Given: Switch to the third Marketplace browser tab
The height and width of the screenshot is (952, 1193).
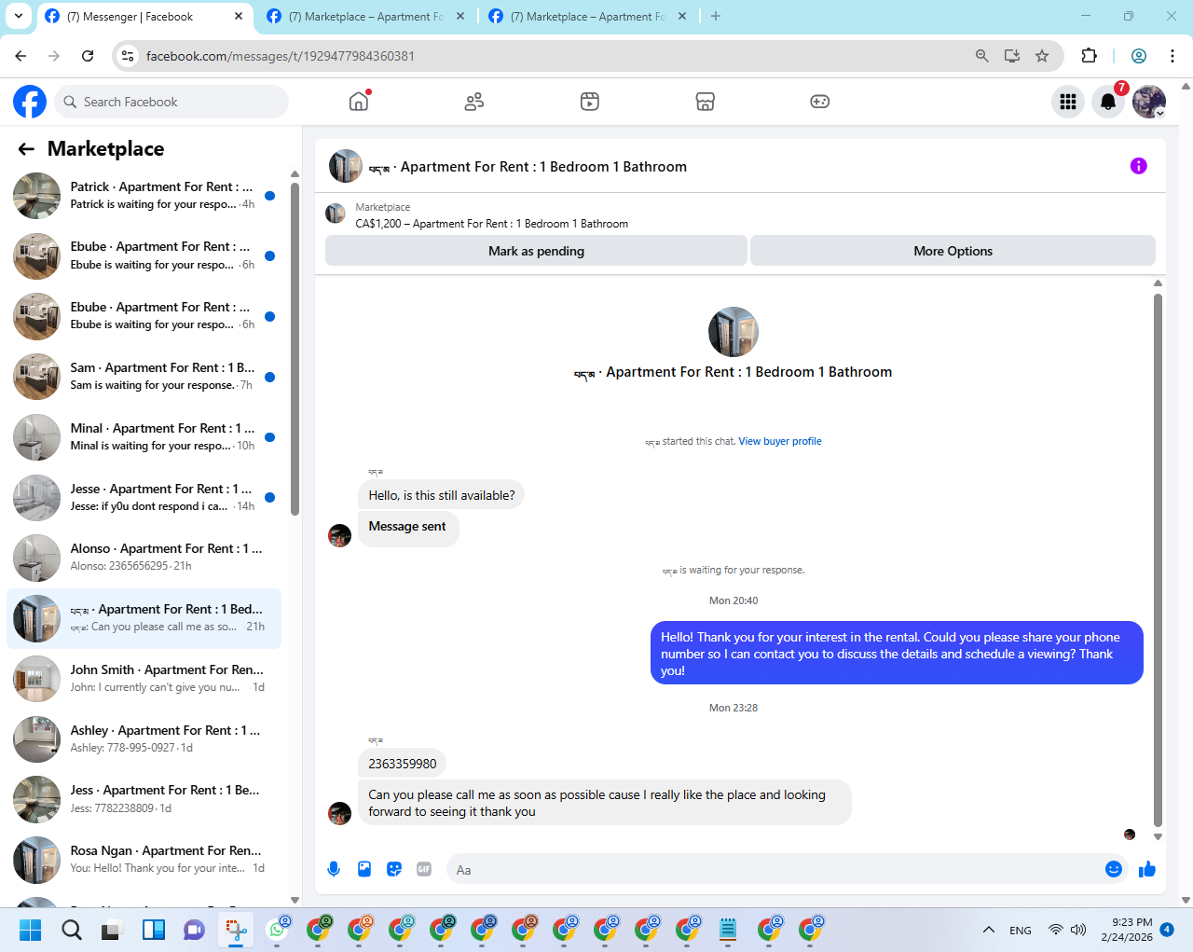Looking at the screenshot, I should 587,17.
